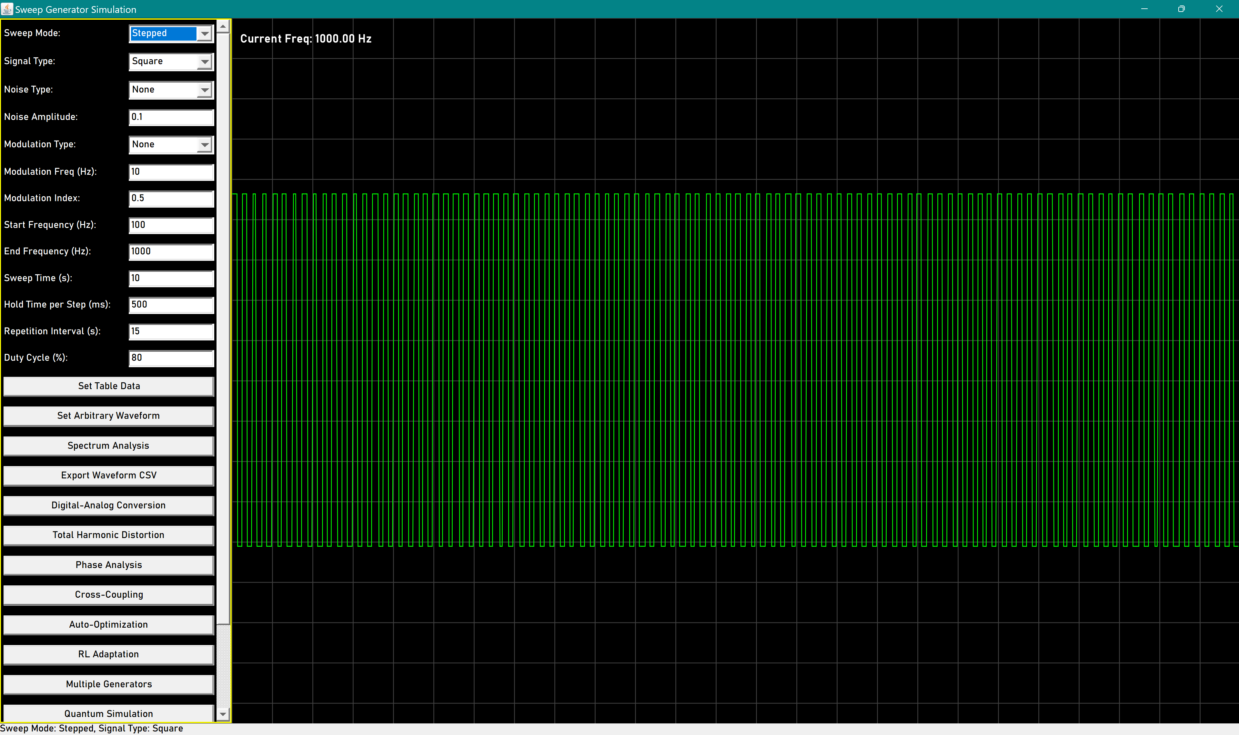Launch Total Harmonic Distortion analysis
Image resolution: width=1239 pixels, height=735 pixels.
coord(108,535)
